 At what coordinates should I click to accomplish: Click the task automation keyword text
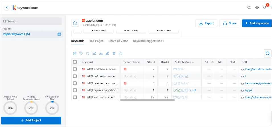coord(104,76)
